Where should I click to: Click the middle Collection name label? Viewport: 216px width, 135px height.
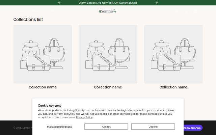coord(108,87)
